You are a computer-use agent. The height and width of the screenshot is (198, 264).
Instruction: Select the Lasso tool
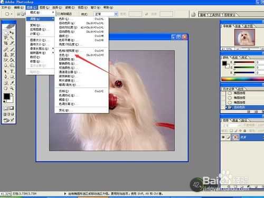pos(6,37)
